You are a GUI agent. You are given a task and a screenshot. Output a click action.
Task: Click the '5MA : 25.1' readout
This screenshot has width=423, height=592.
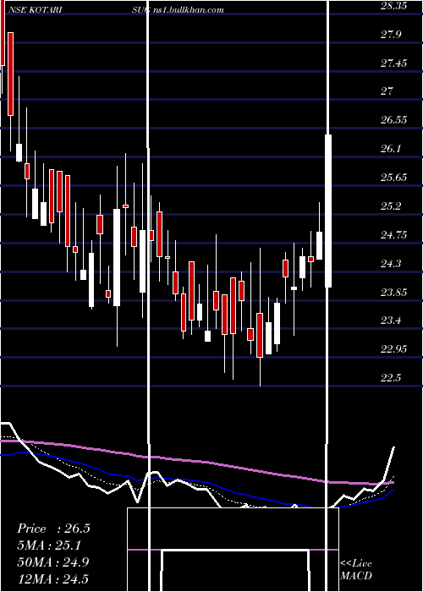point(49,545)
